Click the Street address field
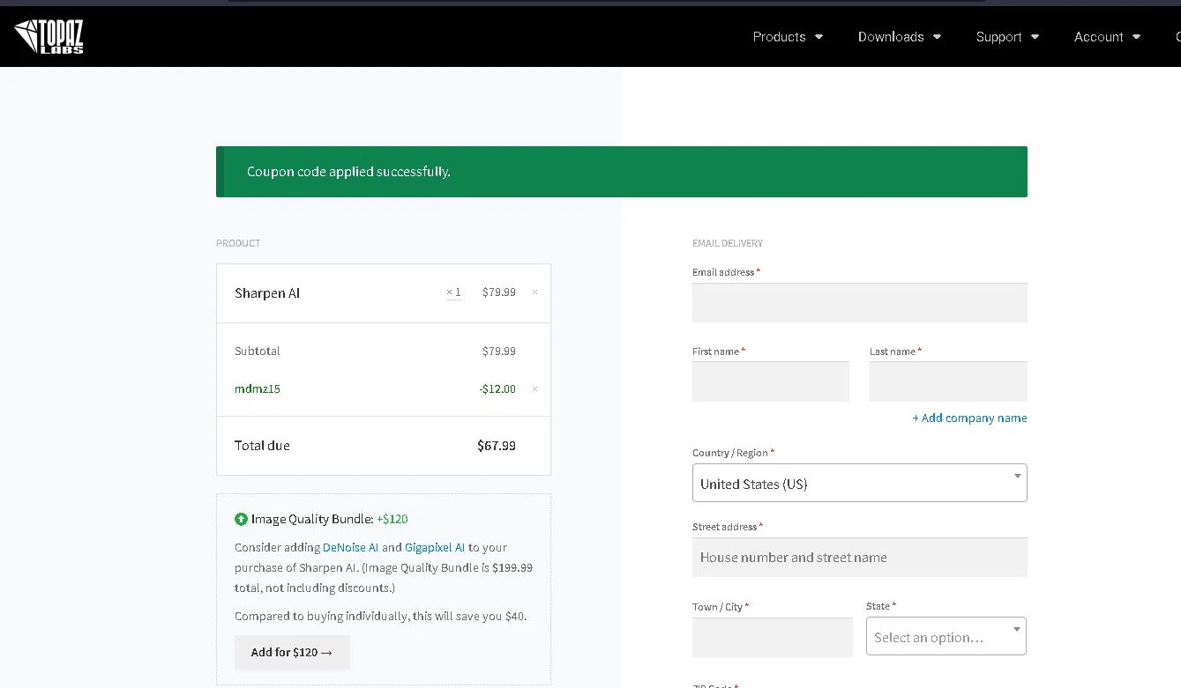 (860, 557)
